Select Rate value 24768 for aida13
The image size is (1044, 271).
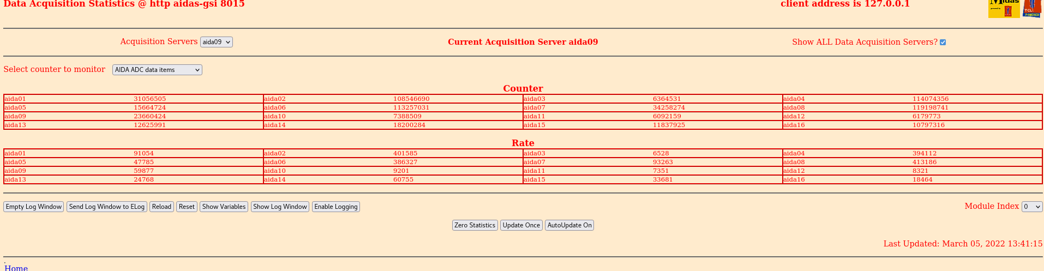(144, 179)
